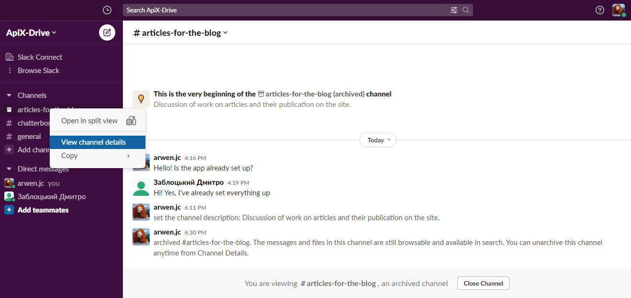Select Copy in the context menu
This screenshot has width=631, height=298.
(98, 156)
